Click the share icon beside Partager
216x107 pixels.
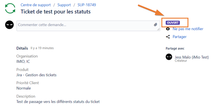[x=168, y=37]
